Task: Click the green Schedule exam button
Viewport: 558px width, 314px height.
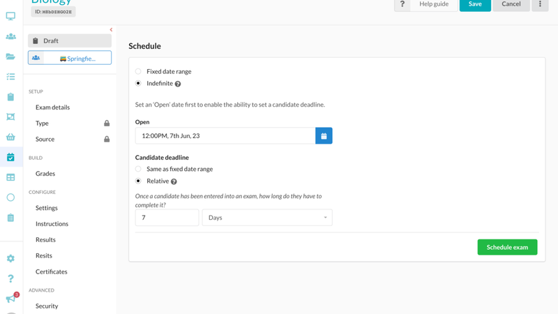Action: [508, 247]
